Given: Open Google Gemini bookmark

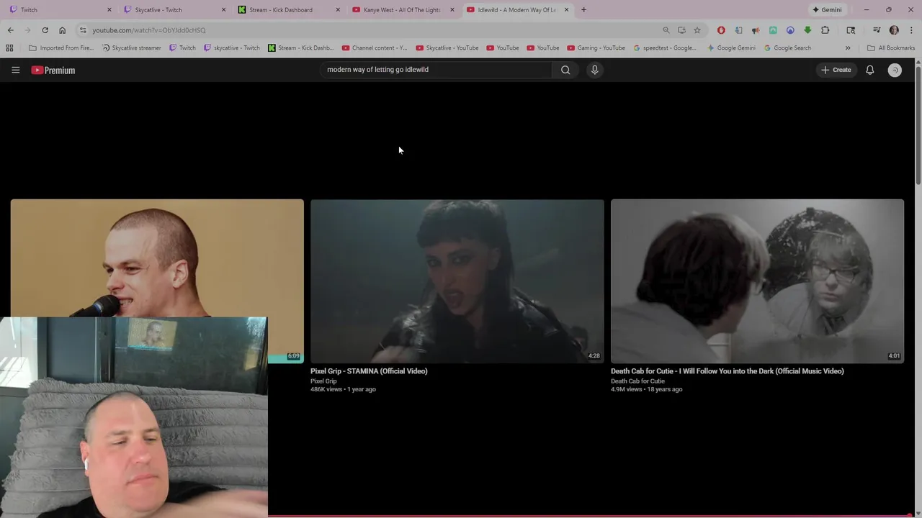Looking at the screenshot, I should 731,48.
